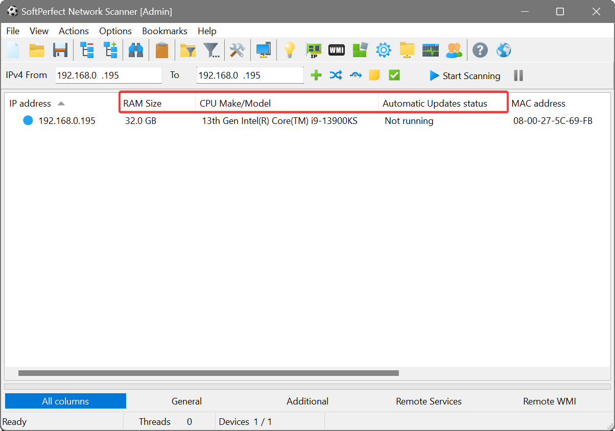Screen dimensions: 615x431
Task: Collapse all nodes with the tree minus icon
Action: [87, 50]
